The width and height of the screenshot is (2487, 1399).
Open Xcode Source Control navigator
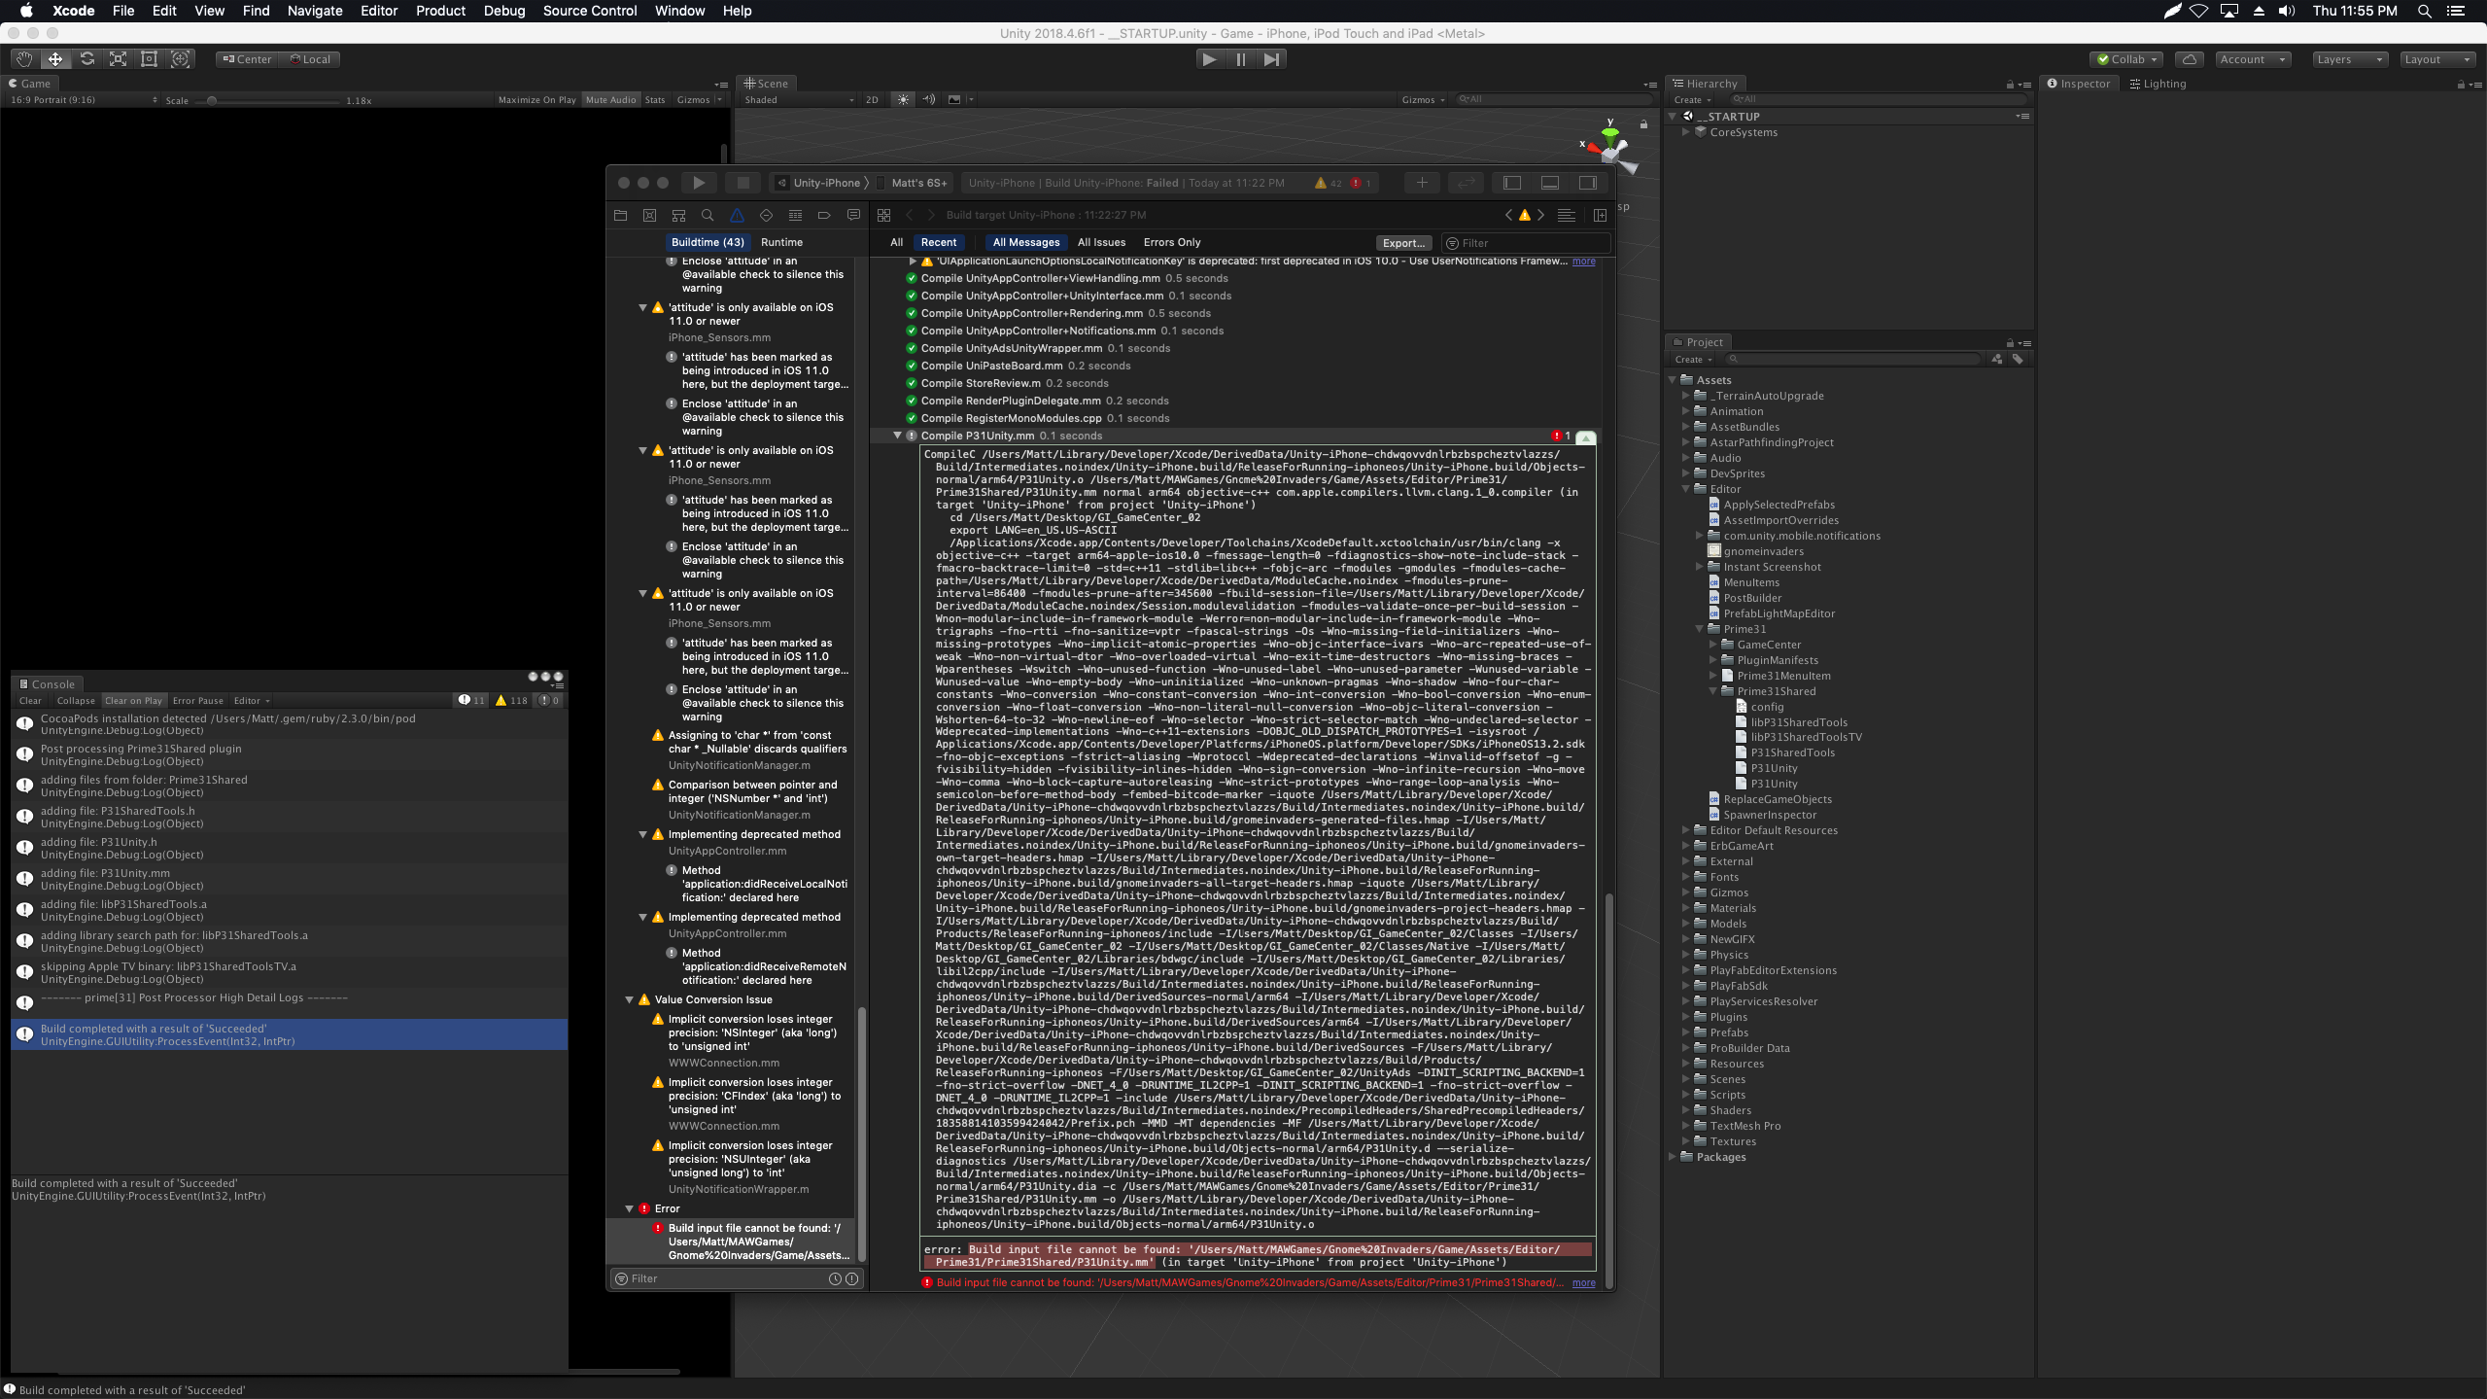pos(649,215)
